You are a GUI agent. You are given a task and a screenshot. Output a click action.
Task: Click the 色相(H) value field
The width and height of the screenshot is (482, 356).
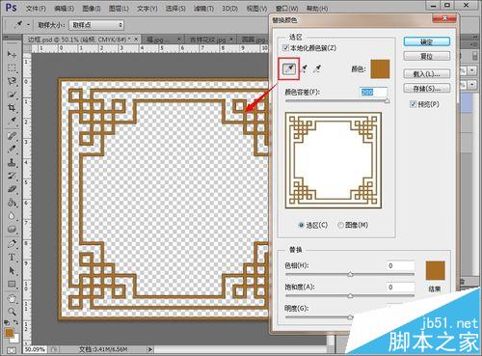point(400,265)
